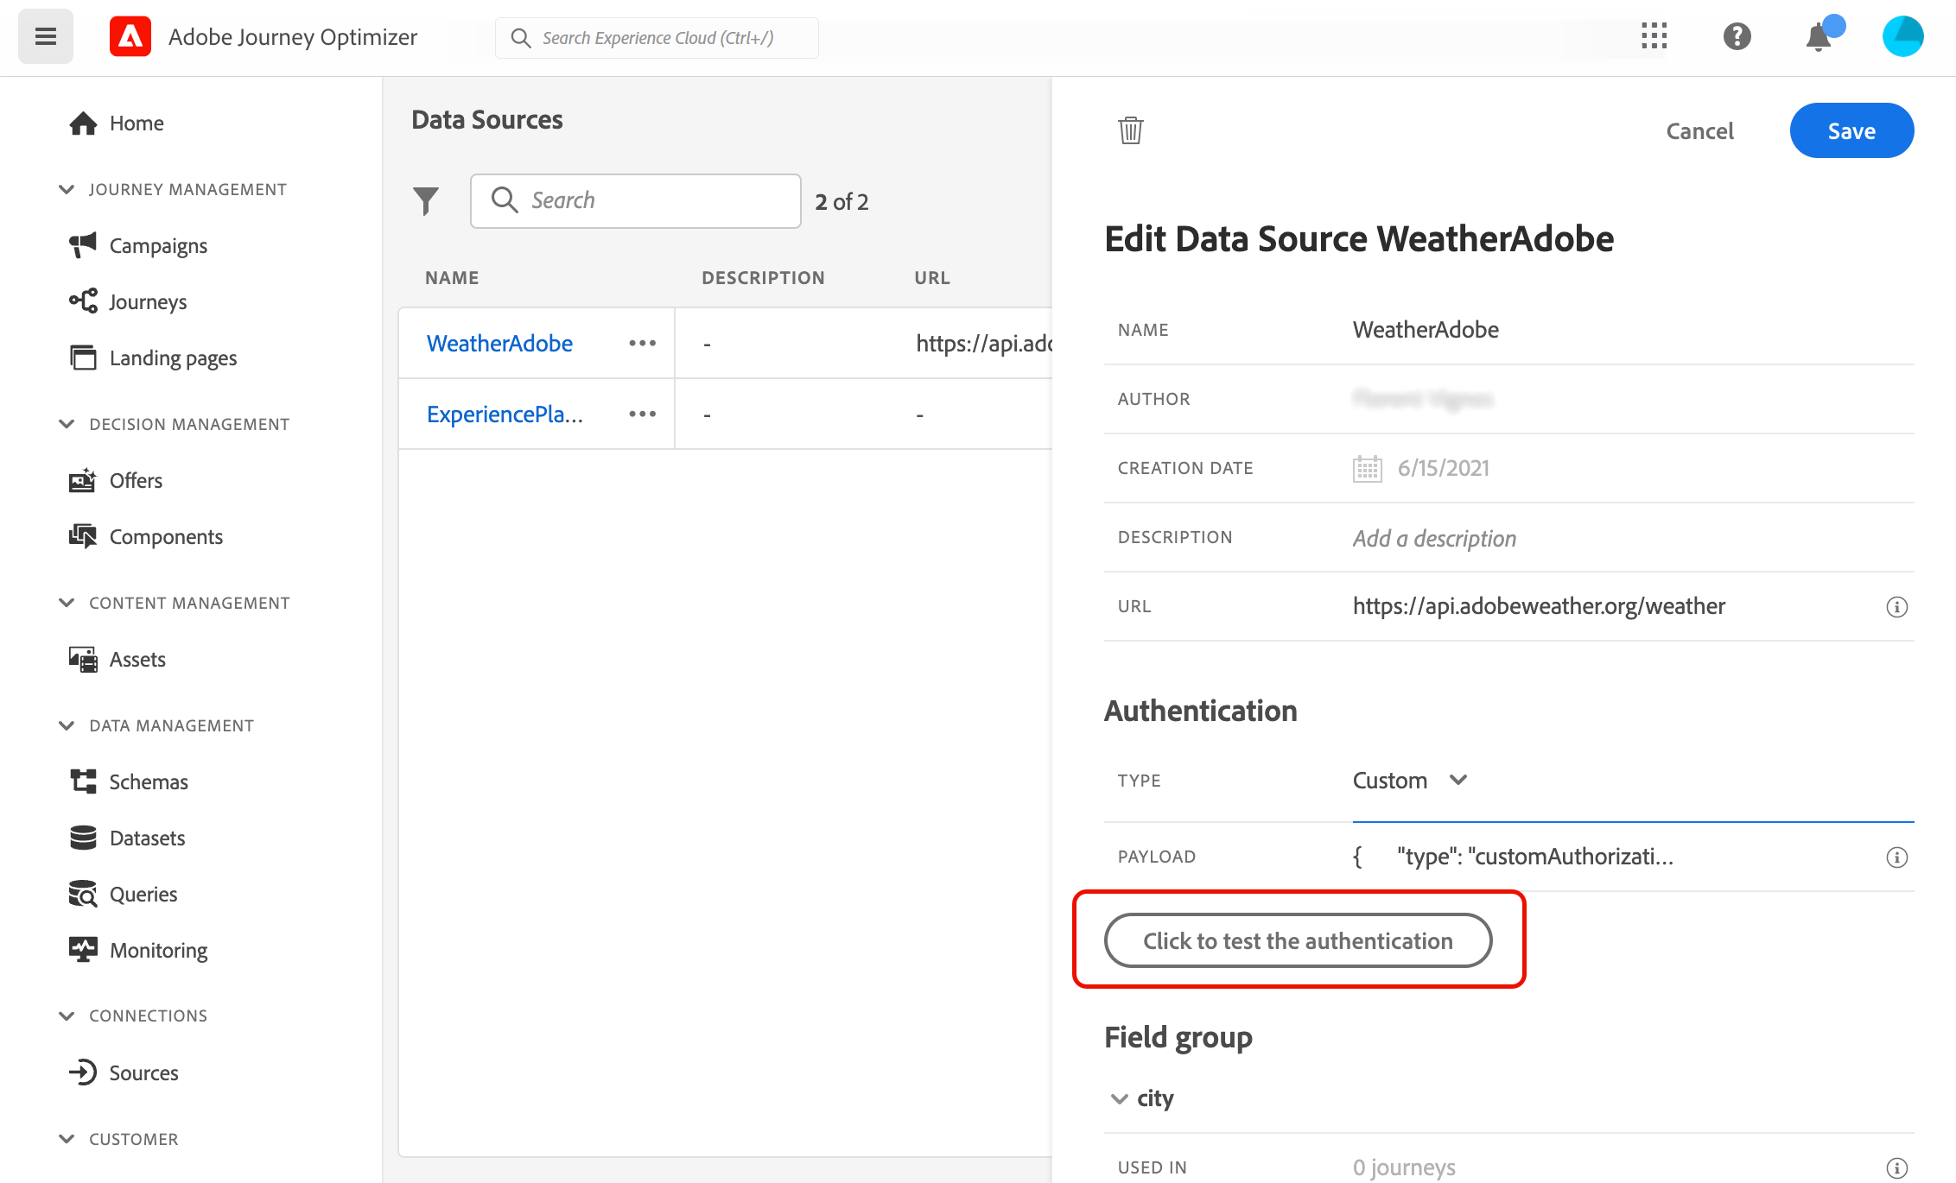The image size is (1956, 1183).
Task: Click the trash delete icon
Action: tap(1130, 130)
